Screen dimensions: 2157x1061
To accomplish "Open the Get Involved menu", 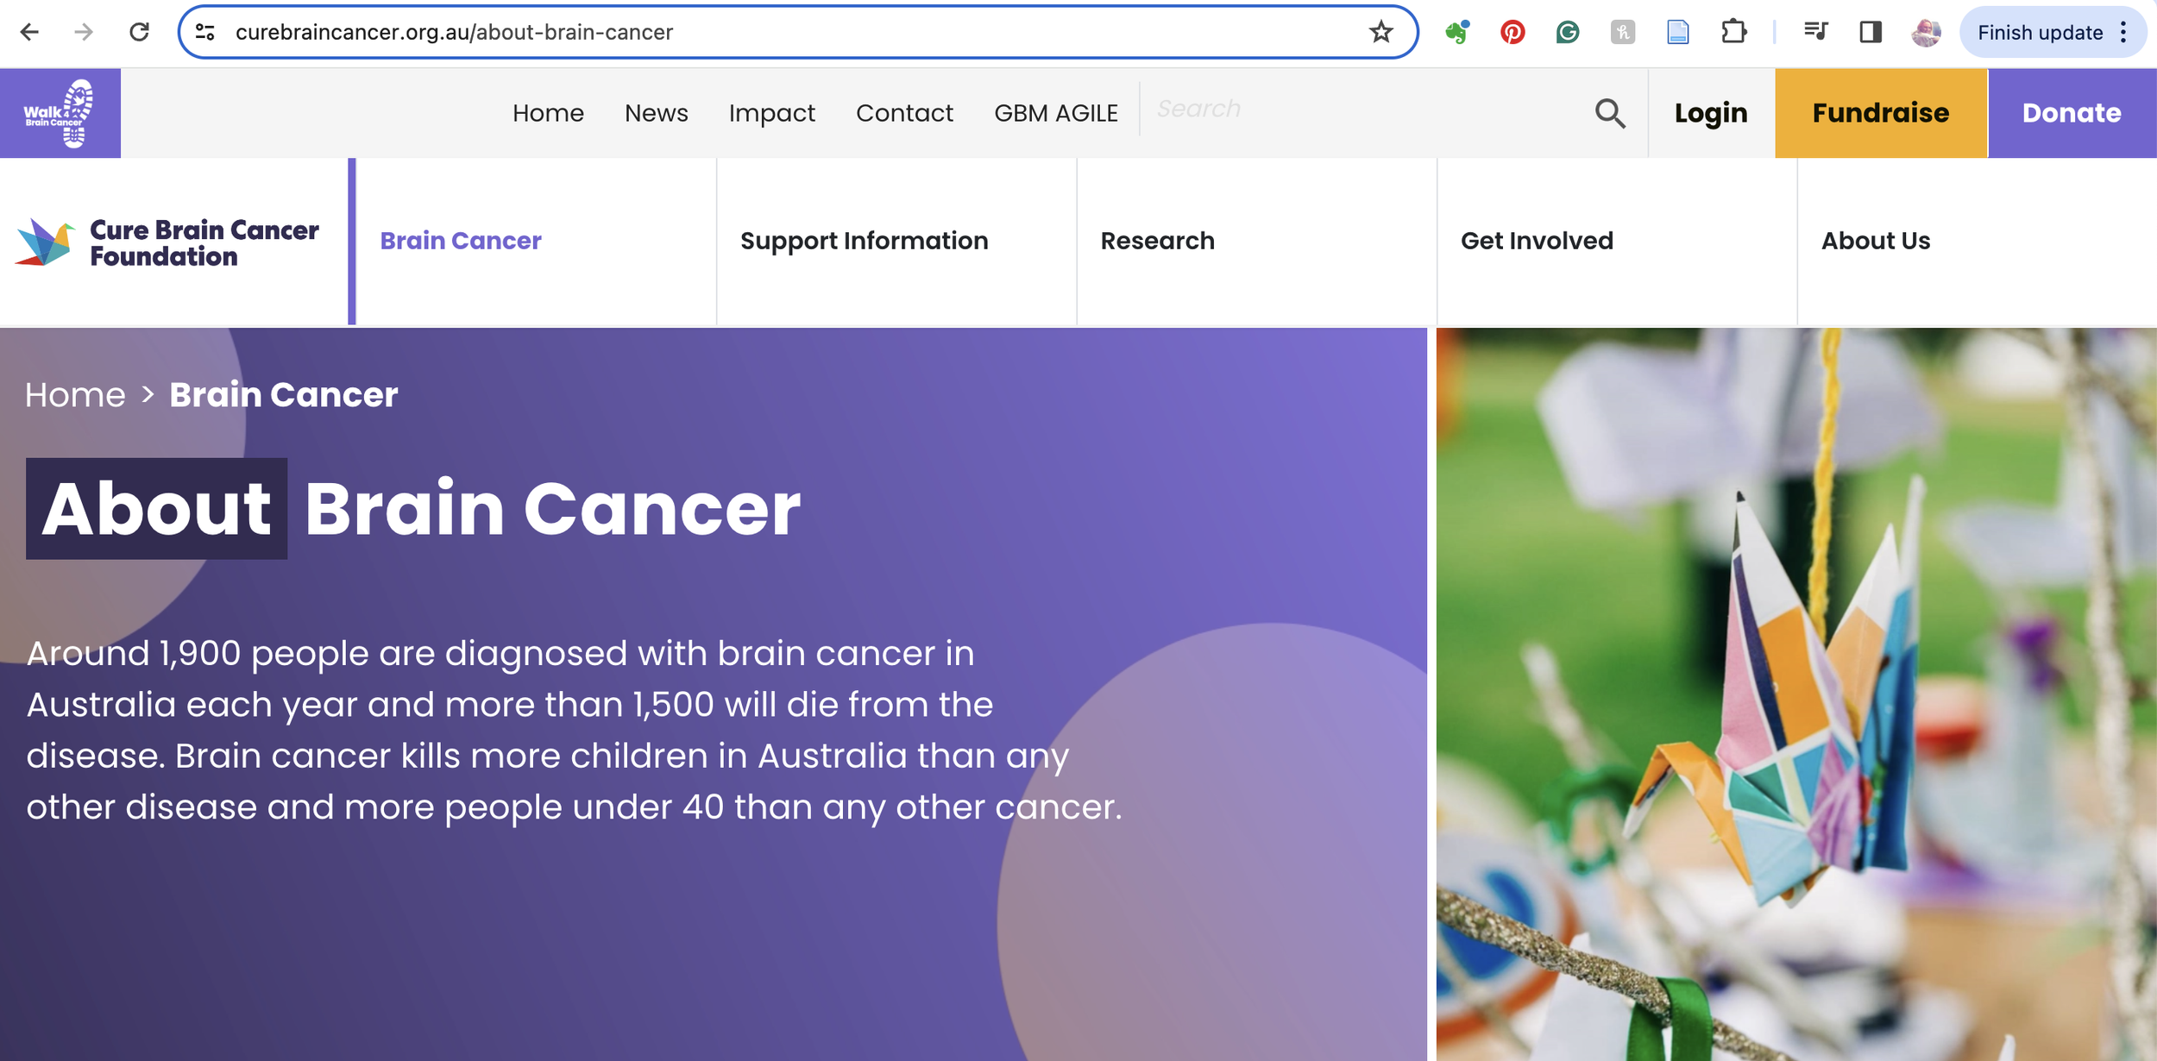I will (1537, 241).
